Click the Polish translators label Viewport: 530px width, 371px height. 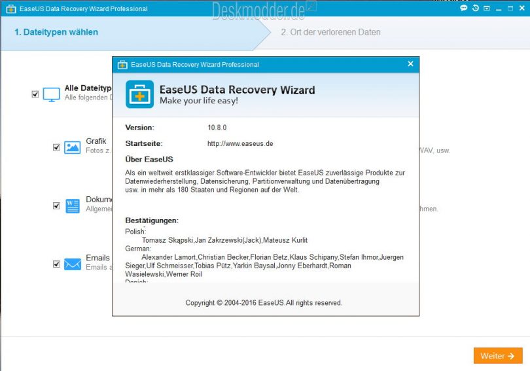(135, 232)
